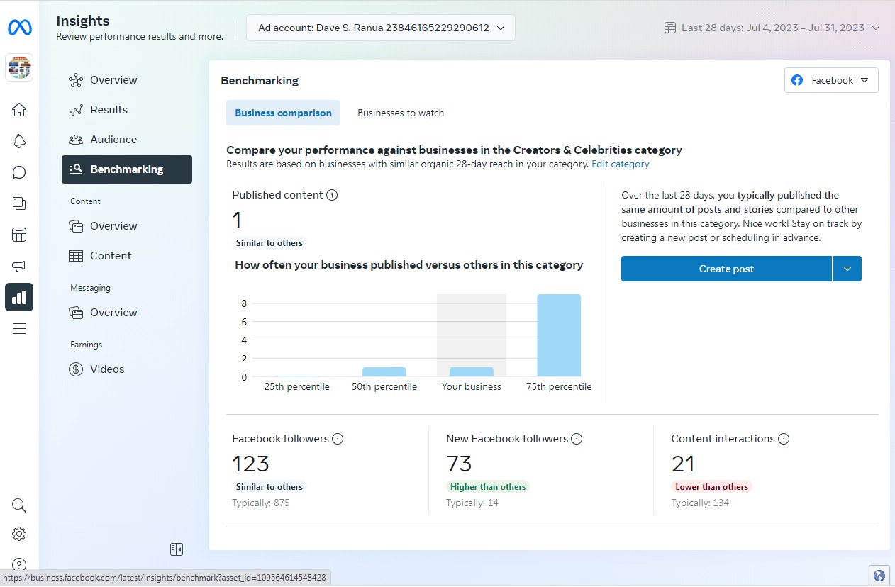Click the Home icon in left rail
The image size is (895, 587).
pos(19,109)
